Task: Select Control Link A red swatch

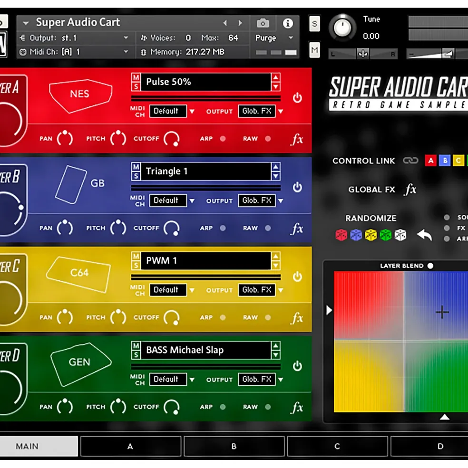Action: 430,161
